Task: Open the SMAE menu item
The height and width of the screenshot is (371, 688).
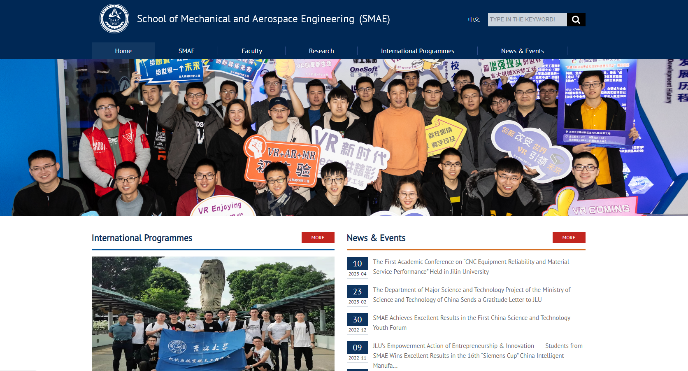Action: 186,51
